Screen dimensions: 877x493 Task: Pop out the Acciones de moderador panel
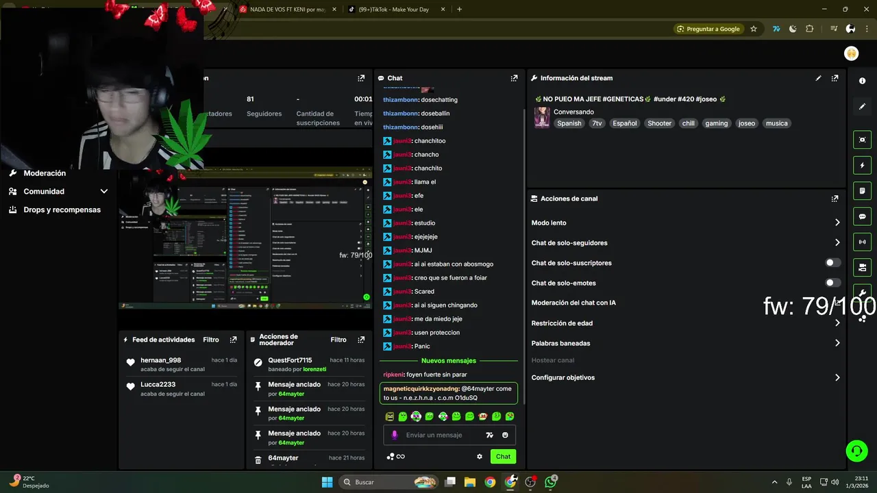(360, 340)
